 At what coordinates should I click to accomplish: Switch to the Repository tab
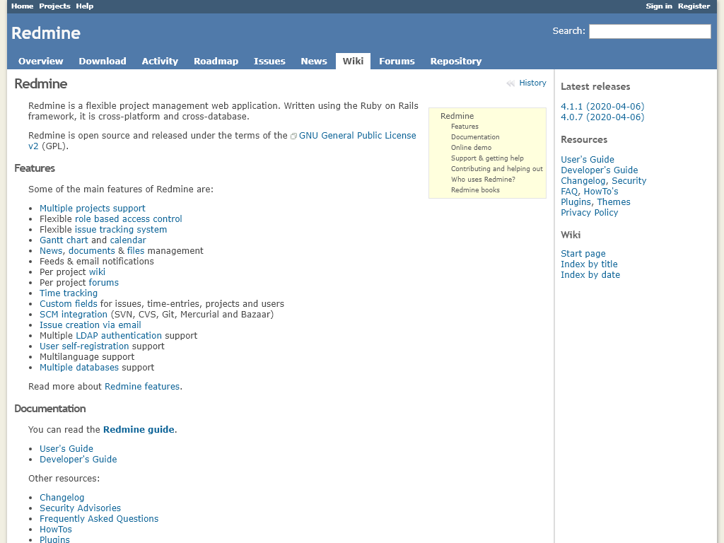pyautogui.click(x=455, y=61)
